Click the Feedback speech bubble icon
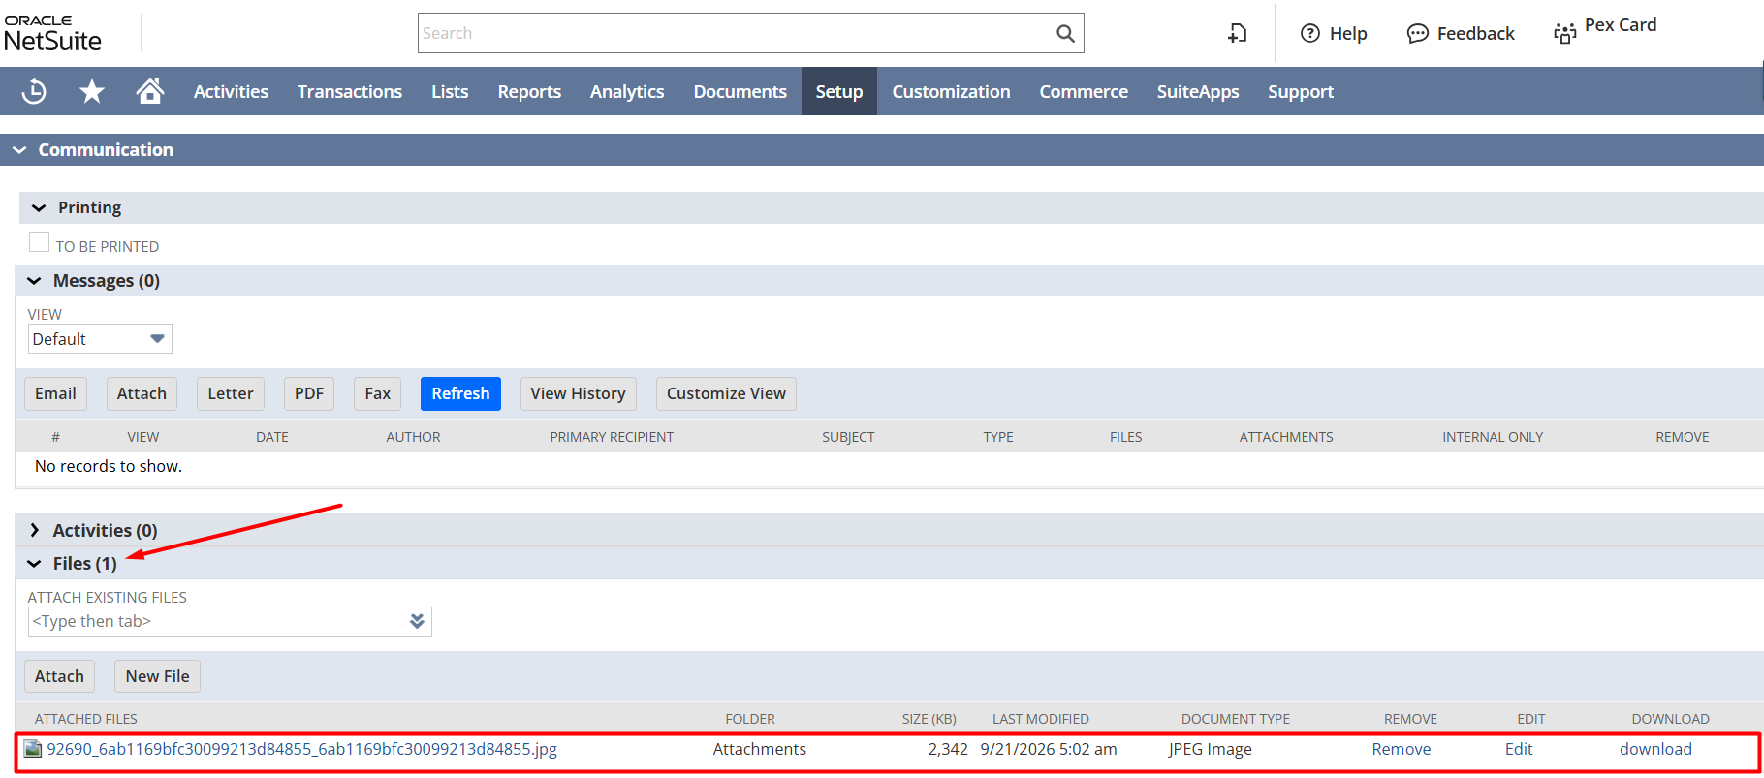The image size is (1764, 778). pos(1417,34)
